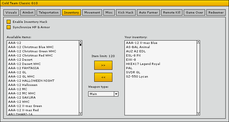Go to the Teleportation tab
The width and height of the screenshot is (229, 122).
coord(48,13)
